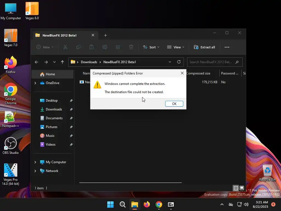Expand My Computer tree node
Image resolution: width=281 pixels, height=211 pixels.
coord(35,162)
